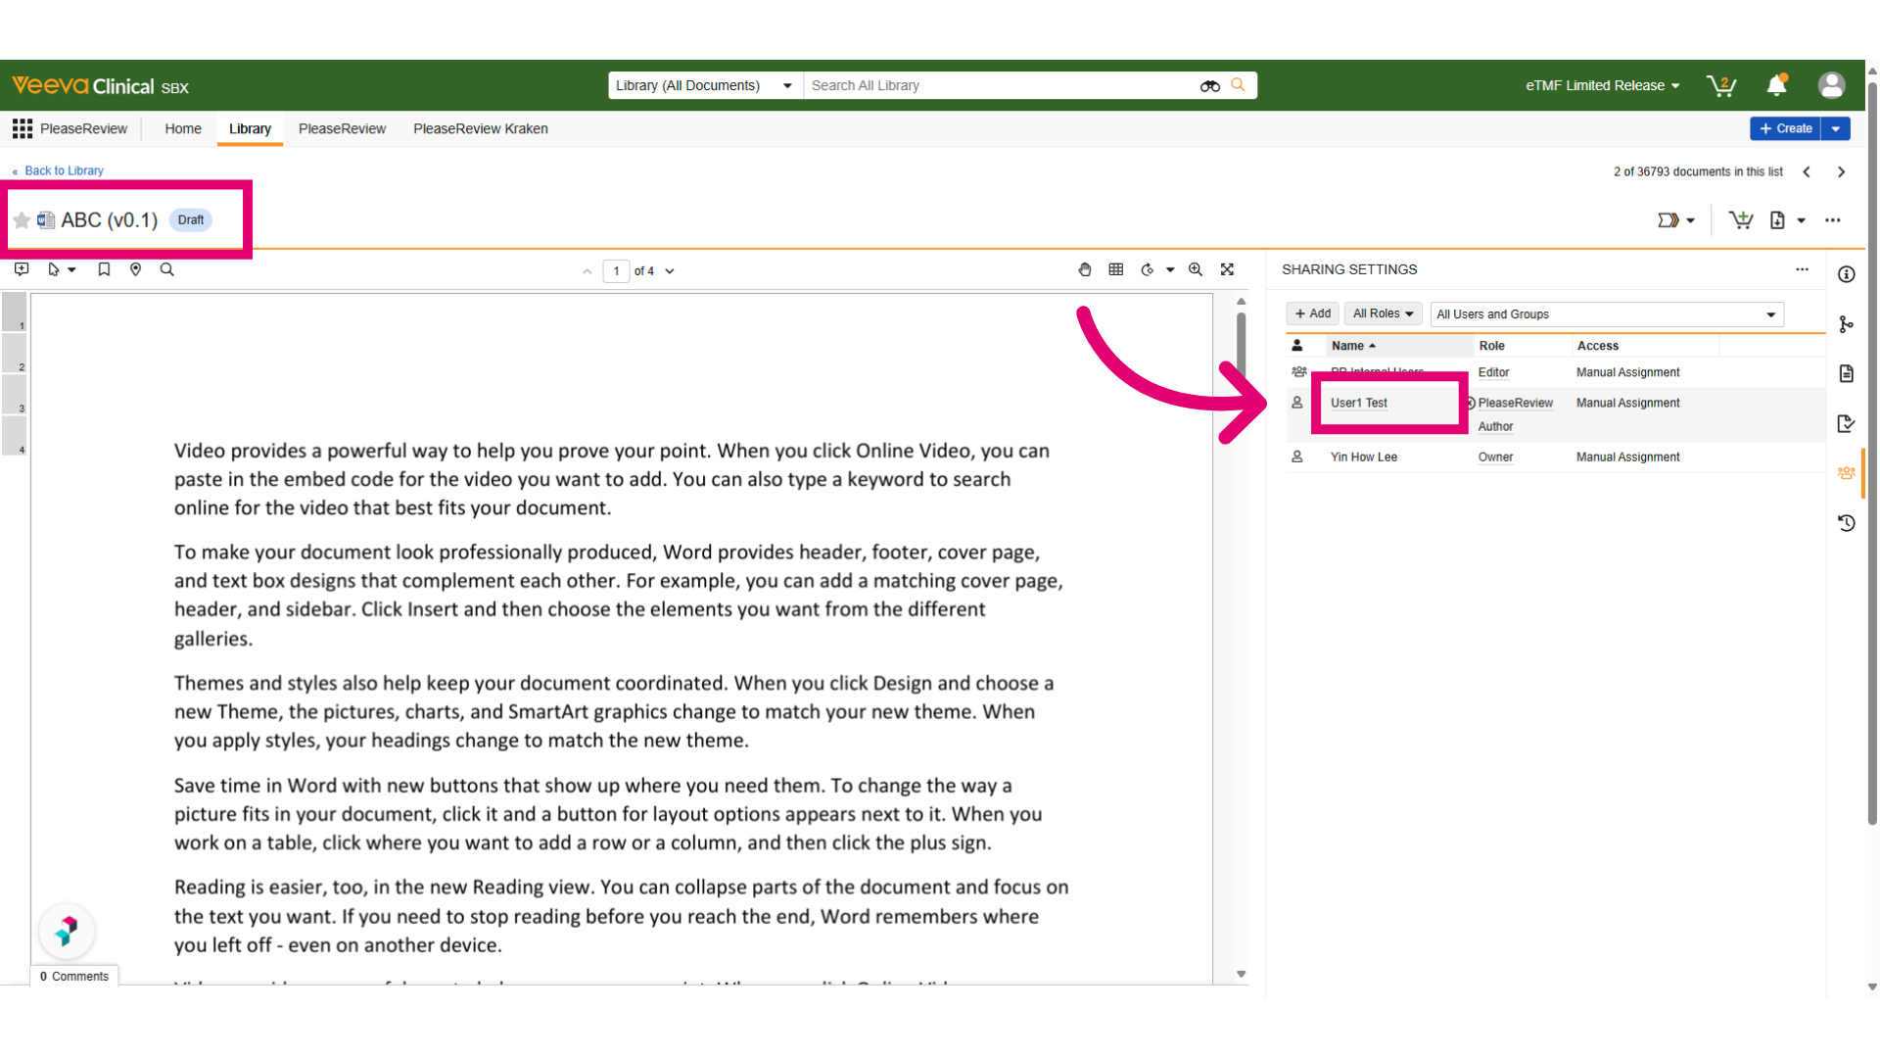Go to next document with right chevron
The width and height of the screenshot is (1880, 1058).
coord(1842,172)
